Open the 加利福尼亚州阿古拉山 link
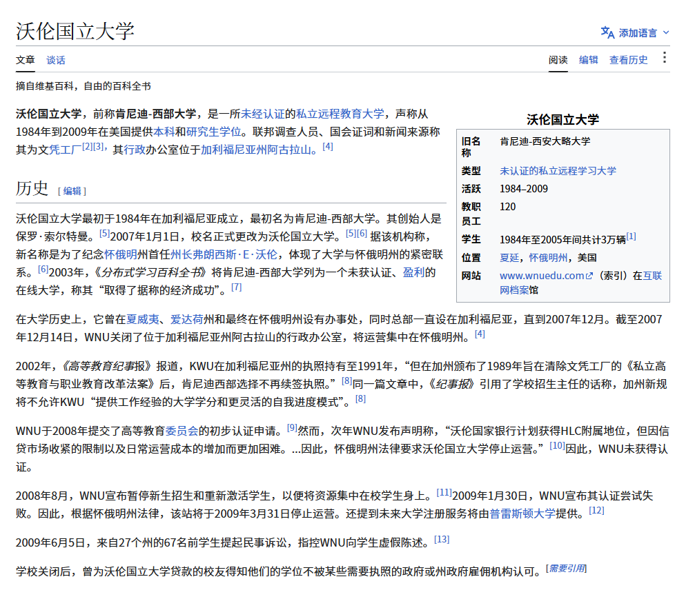The width and height of the screenshot is (675, 599). click(255, 150)
